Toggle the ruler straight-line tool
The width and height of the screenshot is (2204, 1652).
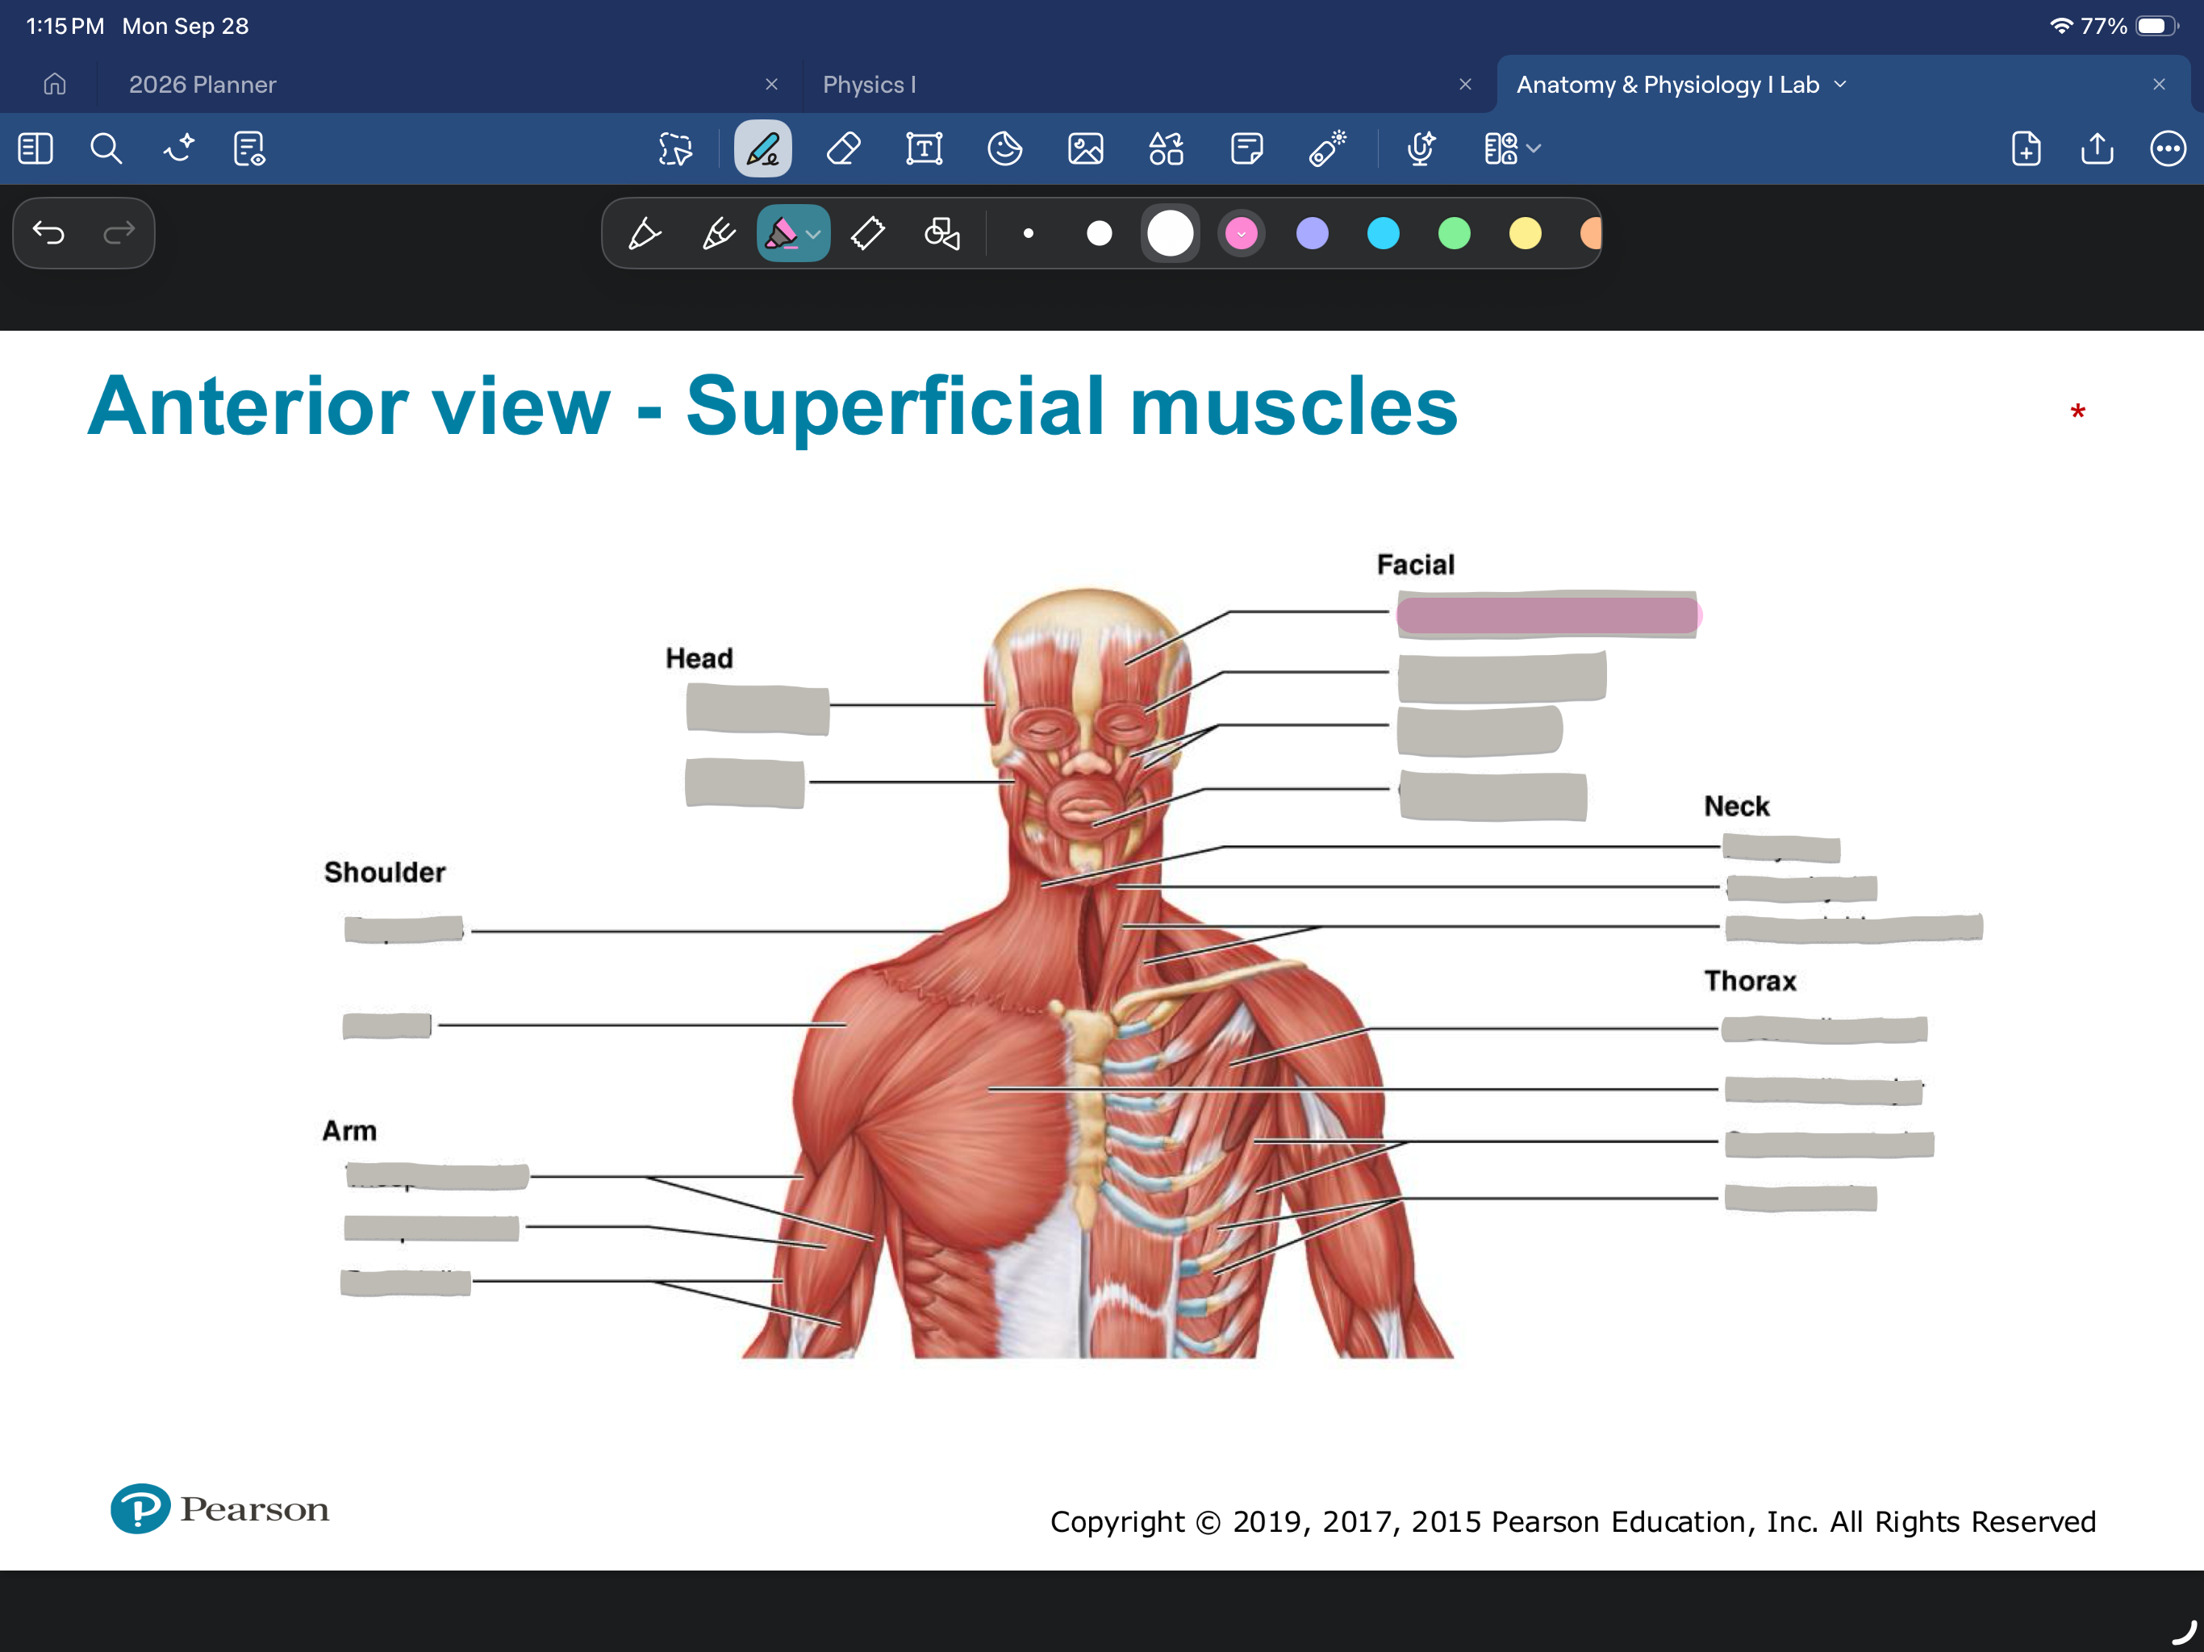pos(868,234)
